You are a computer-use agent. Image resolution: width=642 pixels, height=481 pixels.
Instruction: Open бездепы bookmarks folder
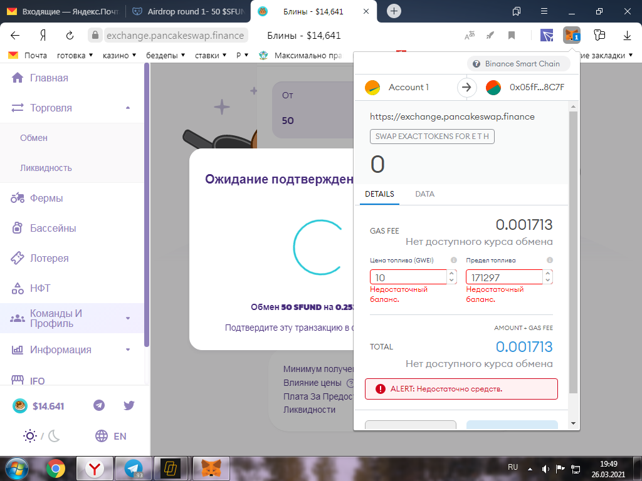click(166, 55)
